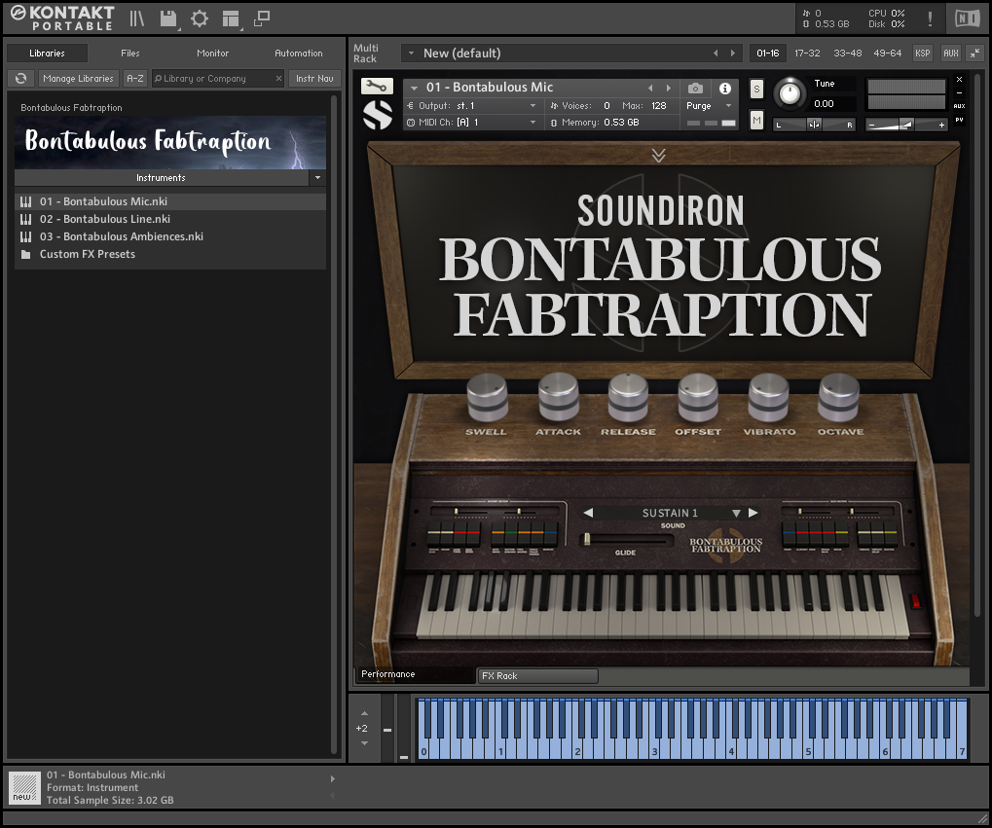Switch to rack page 49-64
992x828 pixels.
[888, 54]
